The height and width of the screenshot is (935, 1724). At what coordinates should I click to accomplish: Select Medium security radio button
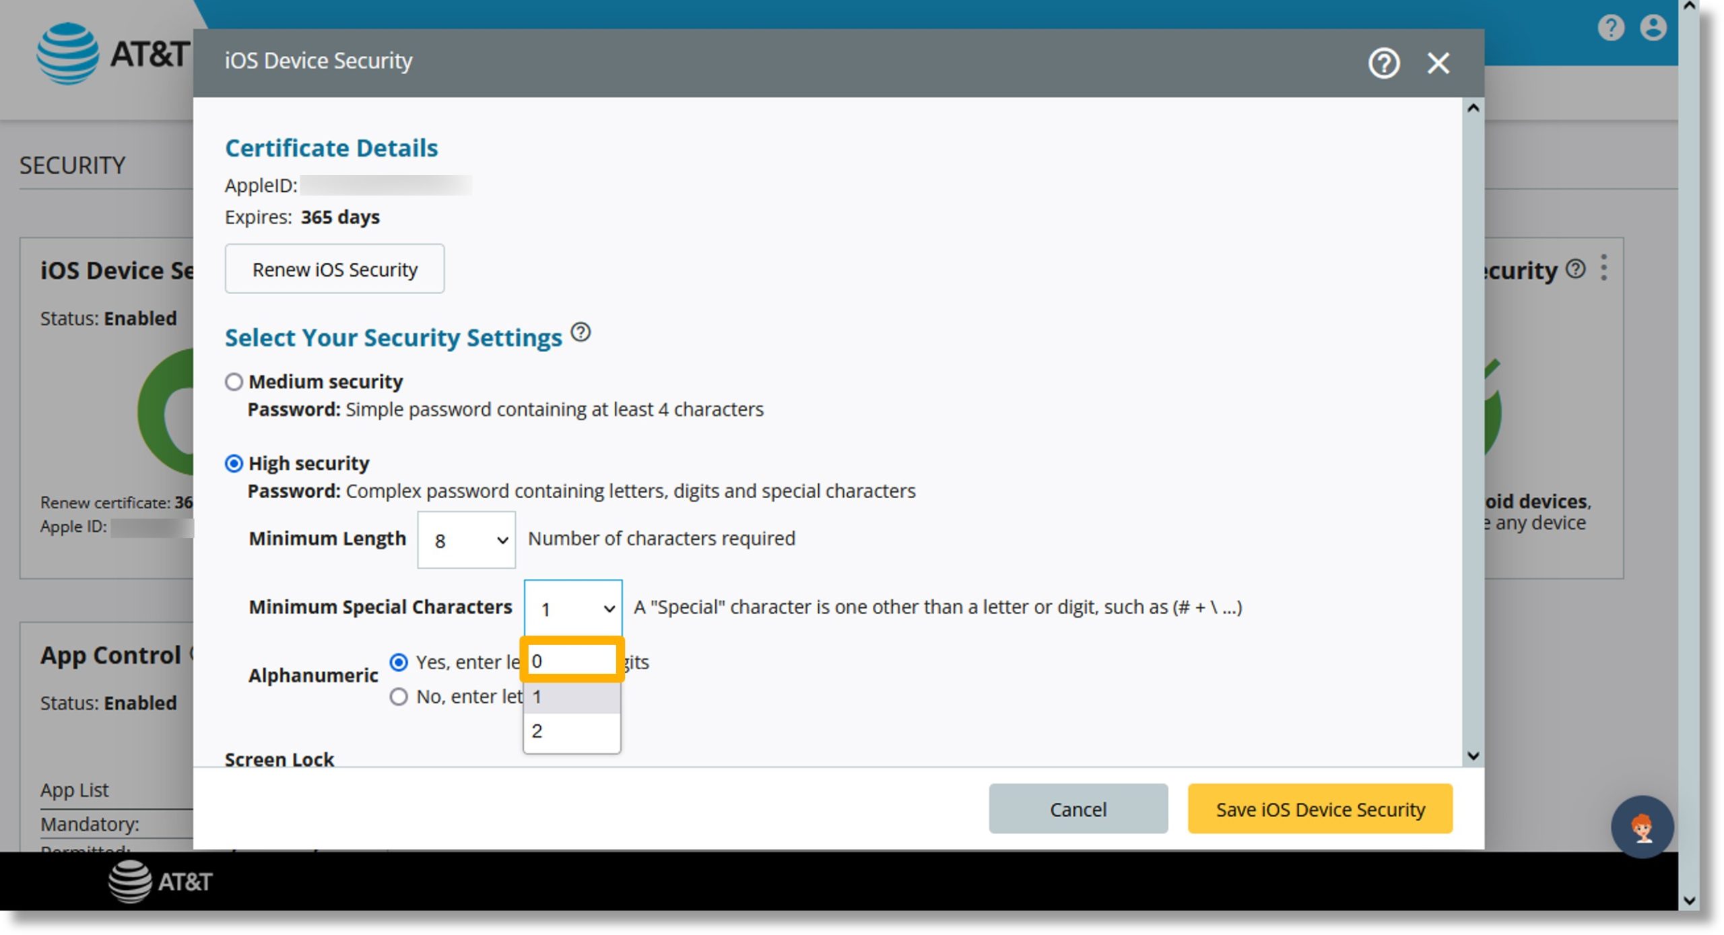pyautogui.click(x=232, y=381)
